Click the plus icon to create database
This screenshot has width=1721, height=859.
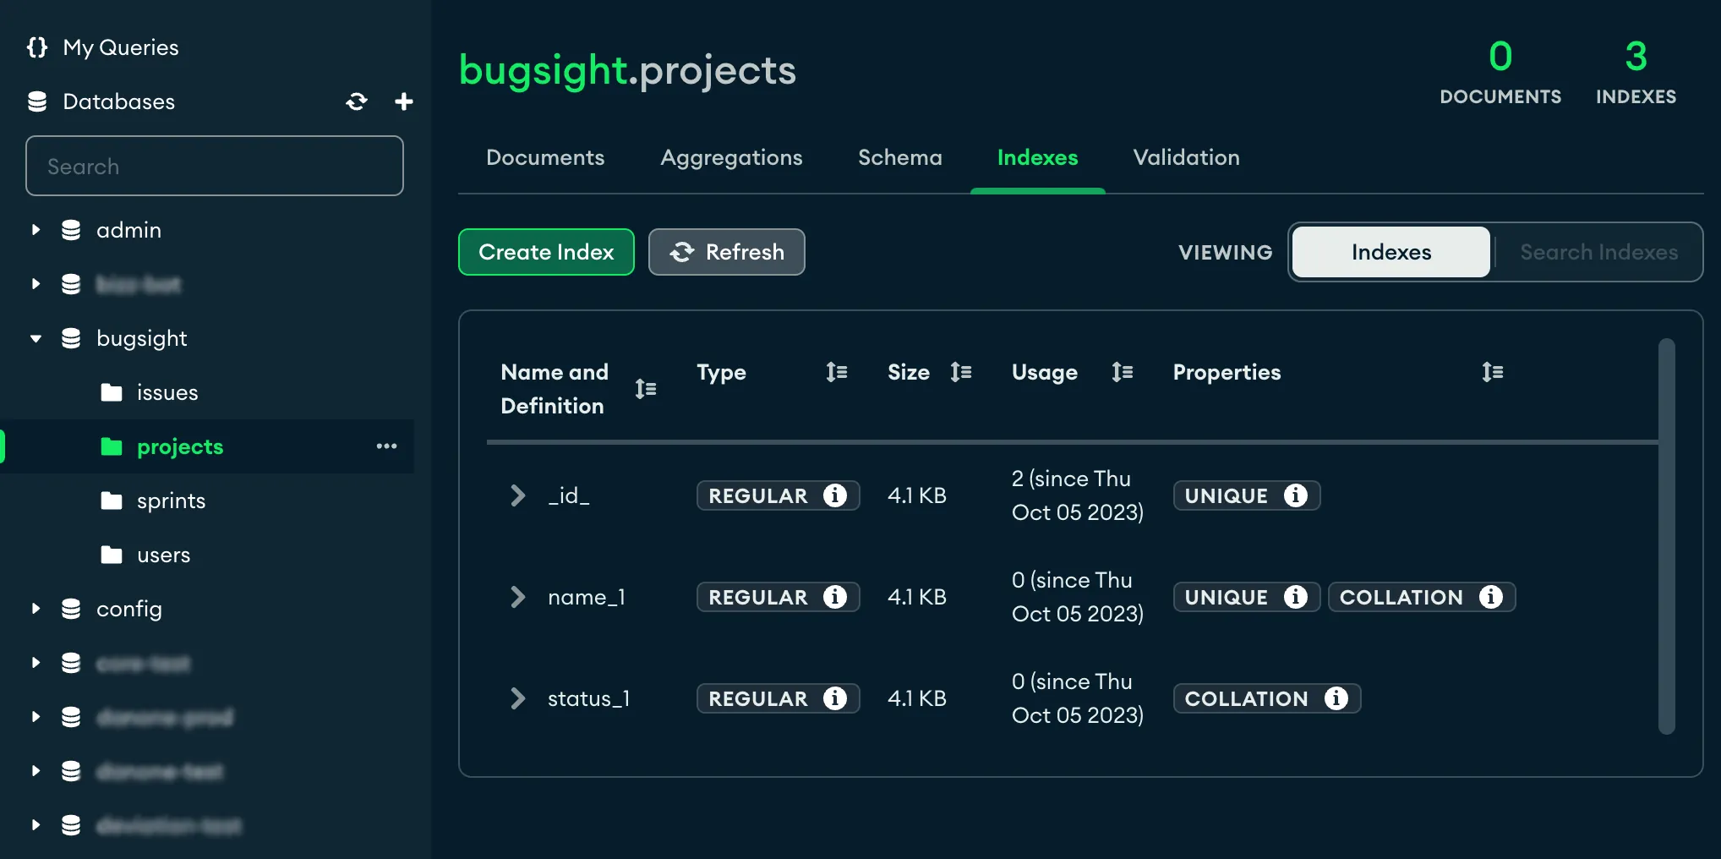(x=404, y=101)
